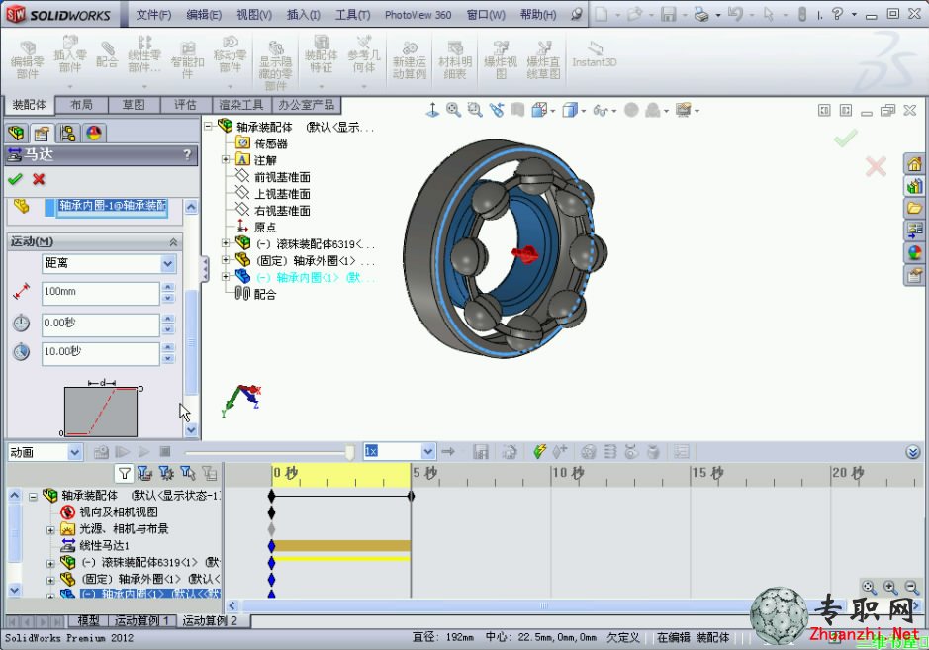Click the displacement field showing 100mm
929x650 pixels.
click(100, 292)
